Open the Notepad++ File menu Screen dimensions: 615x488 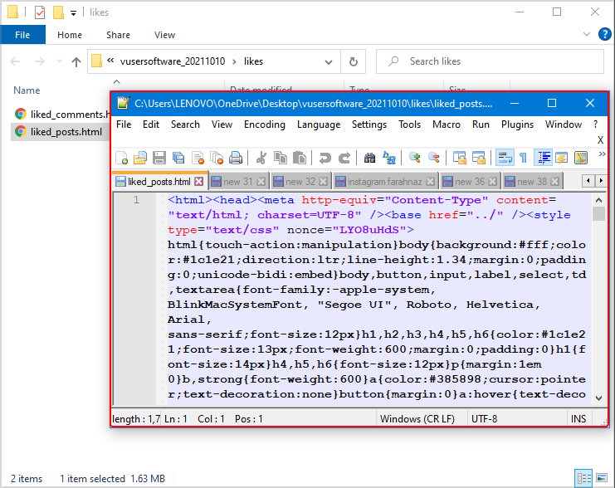click(124, 124)
